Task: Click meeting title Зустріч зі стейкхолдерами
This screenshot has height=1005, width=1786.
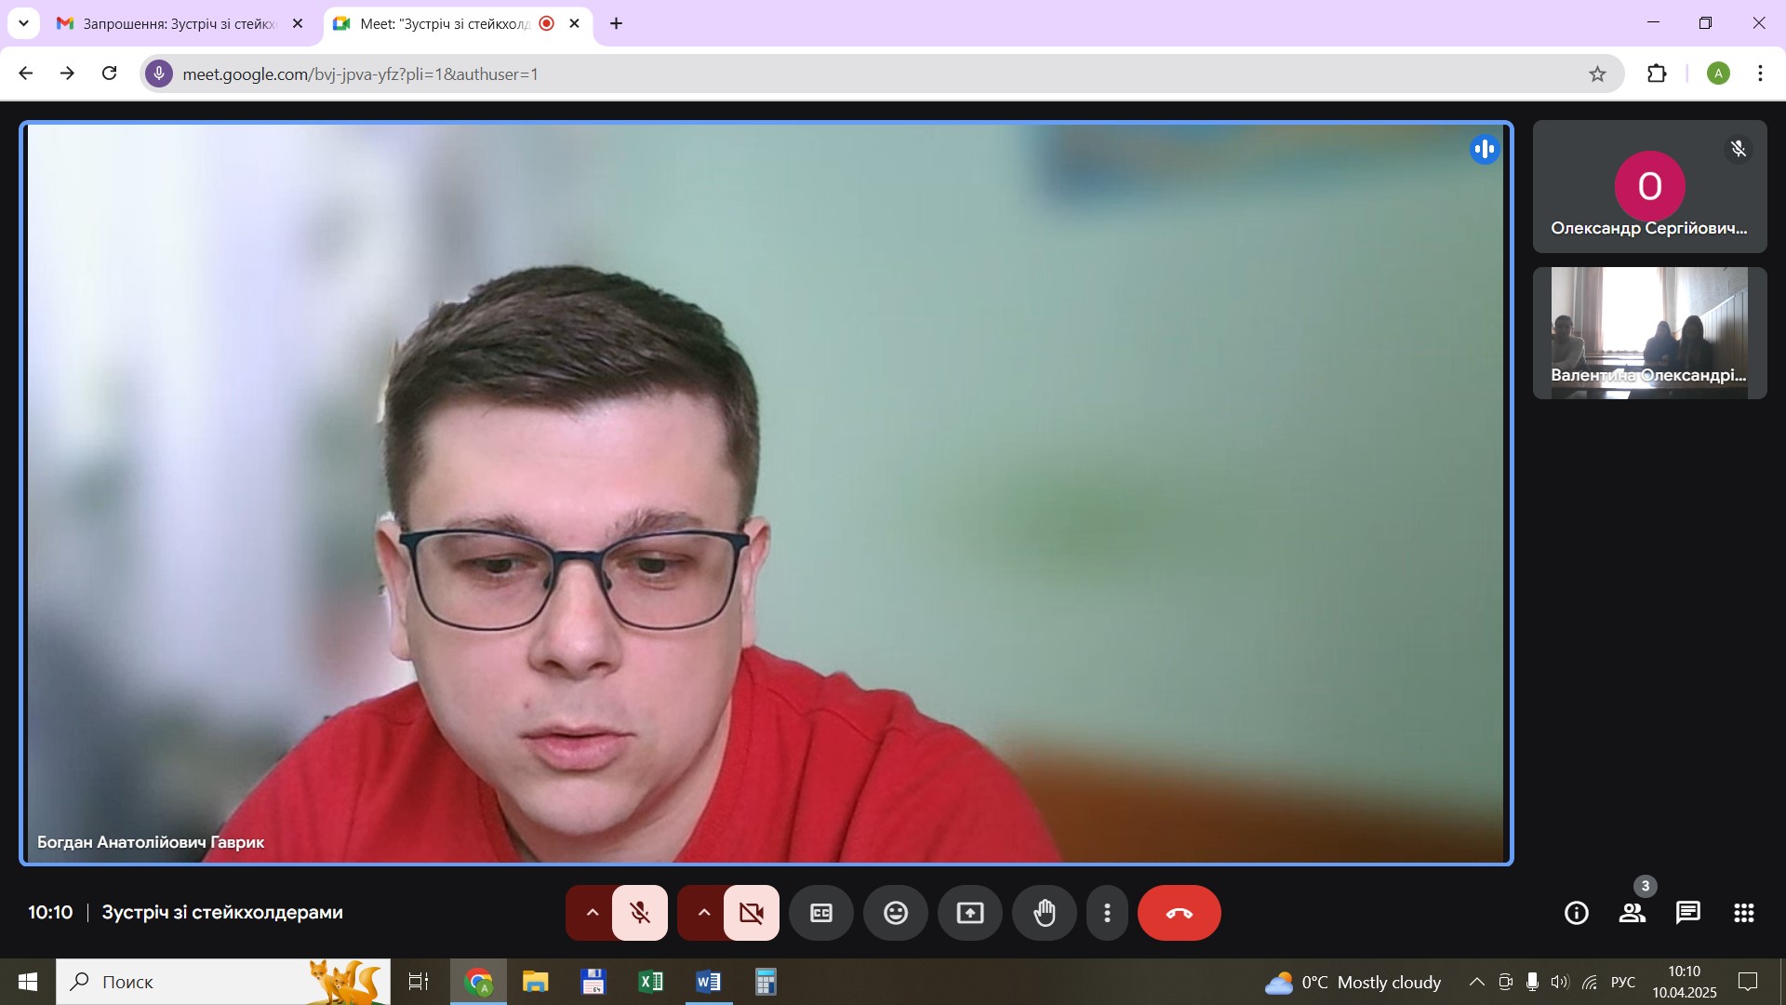Action: 222,913
